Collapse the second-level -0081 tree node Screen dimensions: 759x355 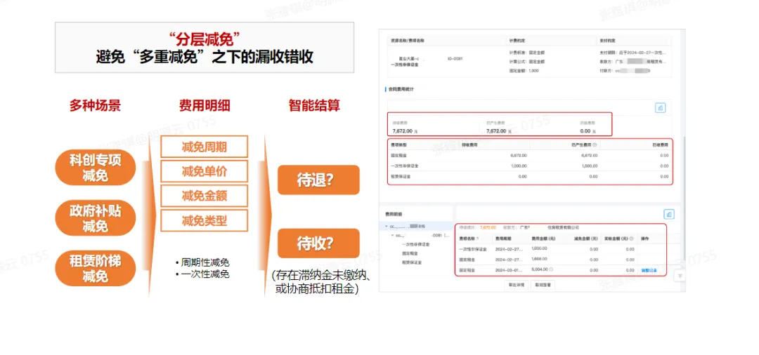pos(391,236)
